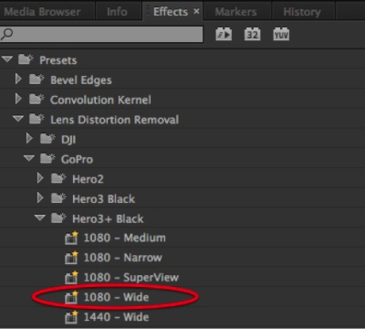Image resolution: width=365 pixels, height=329 pixels.
Task: Click the Presets folder icon
Action: 26,59
